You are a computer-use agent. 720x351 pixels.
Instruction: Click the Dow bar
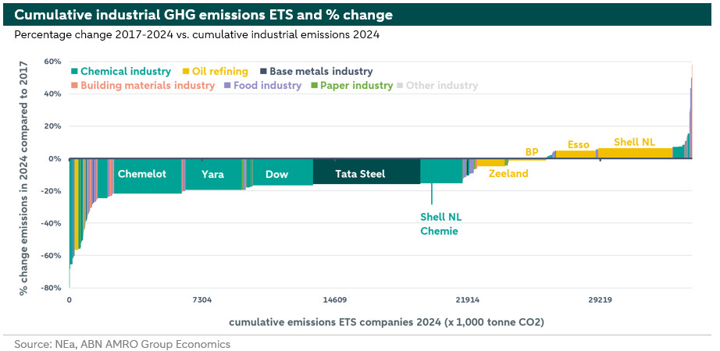click(x=283, y=172)
